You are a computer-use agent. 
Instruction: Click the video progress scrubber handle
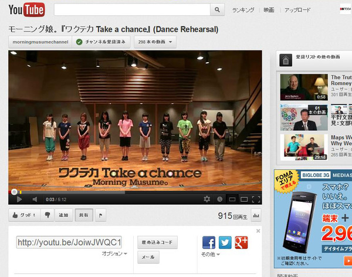click(x=14, y=192)
